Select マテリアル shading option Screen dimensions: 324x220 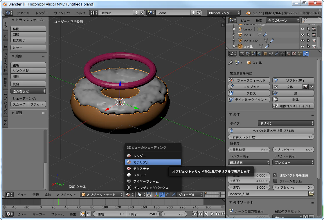coord(153,162)
